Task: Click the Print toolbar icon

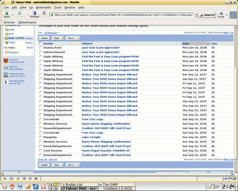Action: point(221,15)
